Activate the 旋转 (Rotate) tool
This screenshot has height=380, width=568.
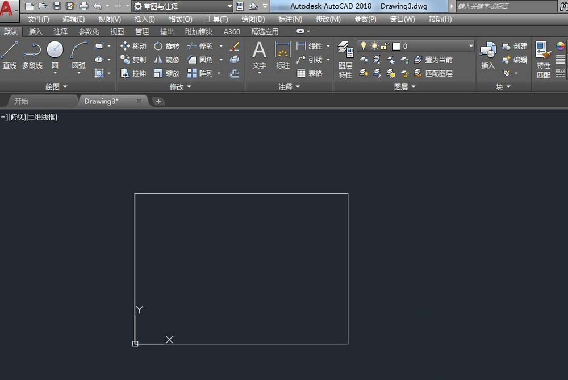pos(167,46)
